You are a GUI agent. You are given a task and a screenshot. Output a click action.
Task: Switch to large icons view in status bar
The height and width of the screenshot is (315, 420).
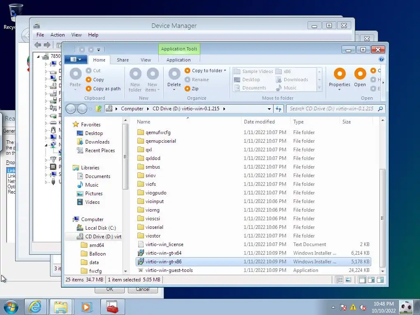[348, 280]
